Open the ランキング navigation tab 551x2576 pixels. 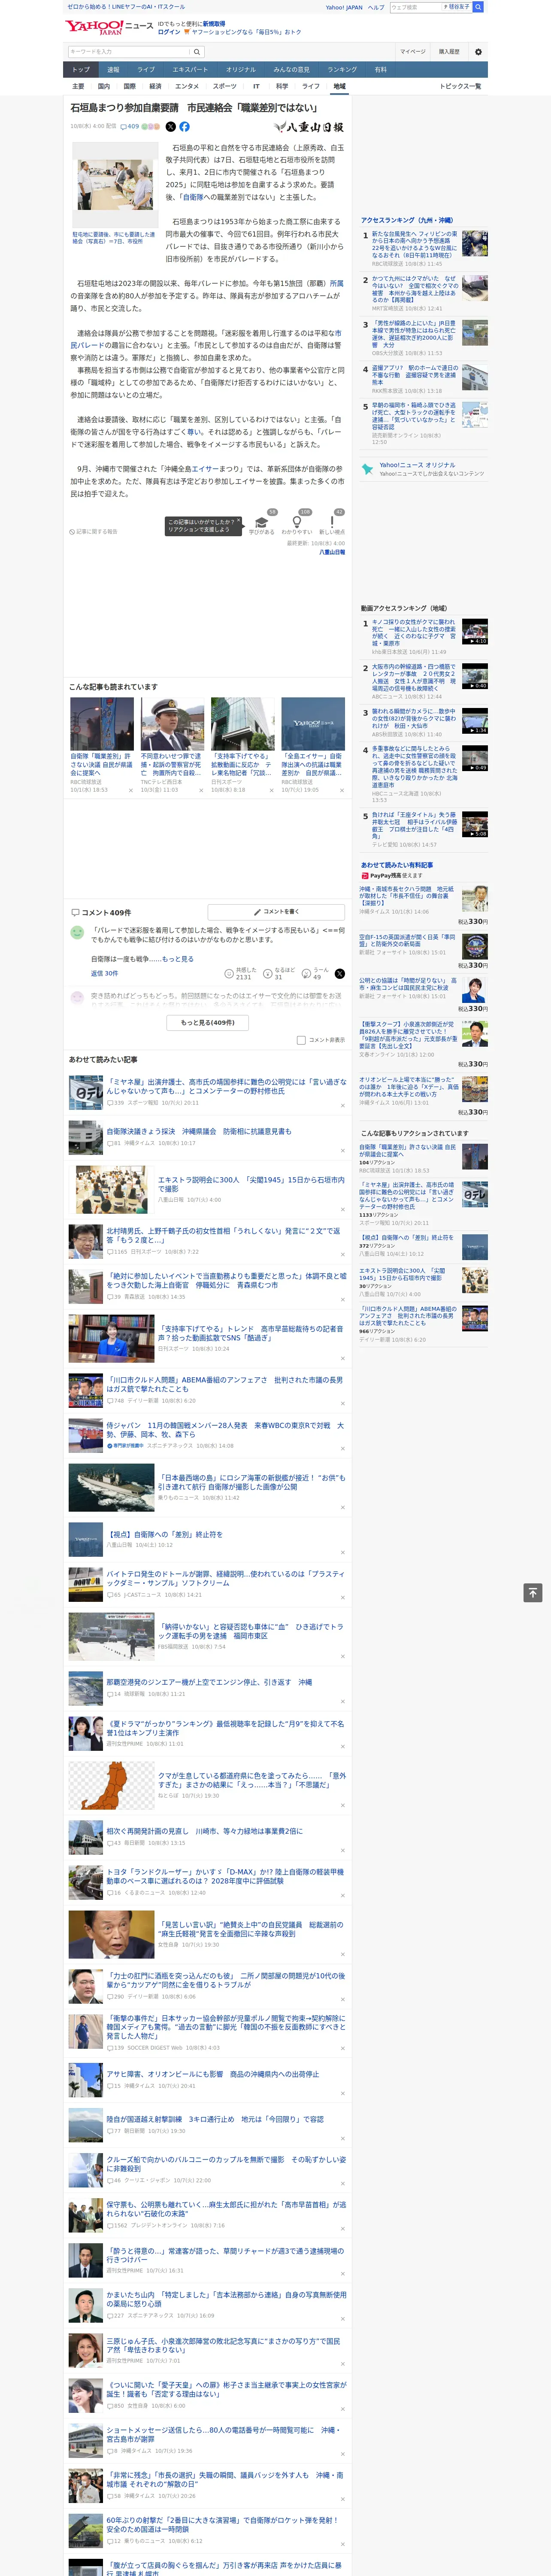click(x=342, y=70)
